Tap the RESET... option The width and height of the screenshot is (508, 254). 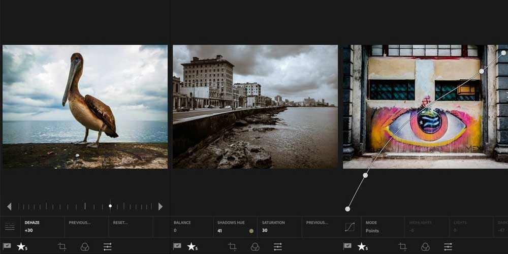(131, 227)
